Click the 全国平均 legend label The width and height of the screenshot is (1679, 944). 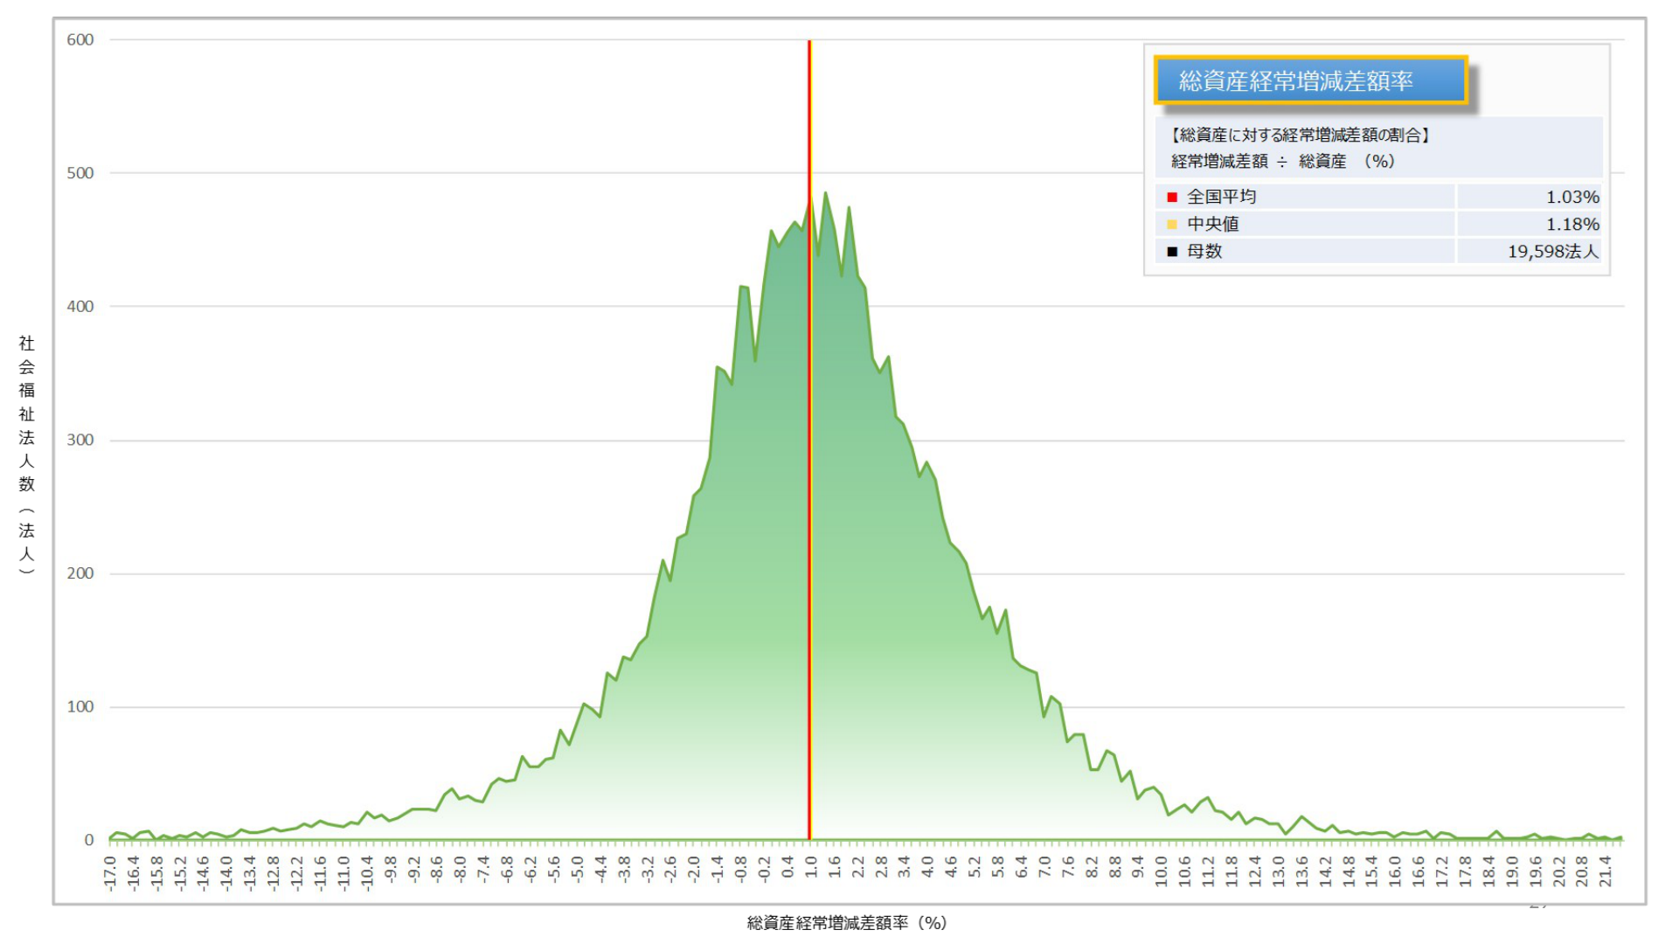pyautogui.click(x=1221, y=198)
